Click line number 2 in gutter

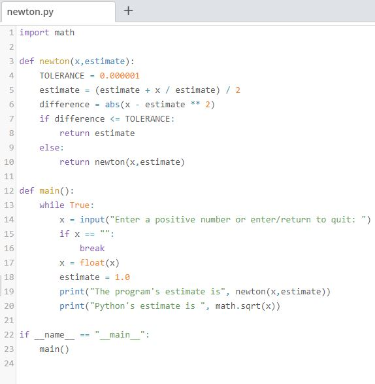(11, 47)
